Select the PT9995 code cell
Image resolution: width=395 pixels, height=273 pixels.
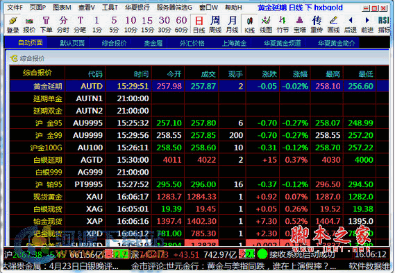pyautogui.click(x=88, y=184)
